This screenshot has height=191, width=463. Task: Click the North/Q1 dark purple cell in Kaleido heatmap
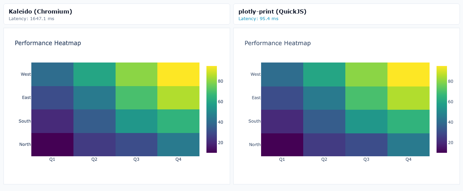click(x=52, y=144)
